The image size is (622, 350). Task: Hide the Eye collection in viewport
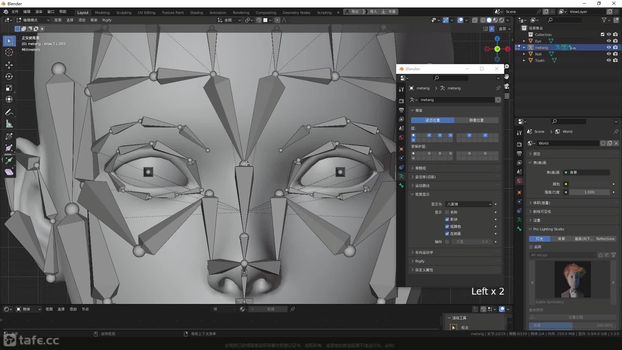(x=609, y=41)
